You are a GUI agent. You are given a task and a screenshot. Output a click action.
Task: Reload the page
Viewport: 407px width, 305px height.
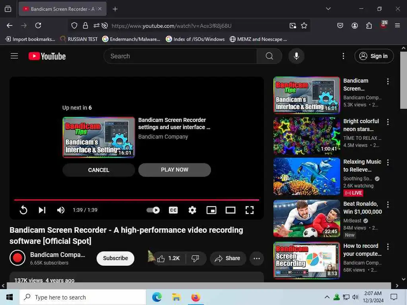38,25
